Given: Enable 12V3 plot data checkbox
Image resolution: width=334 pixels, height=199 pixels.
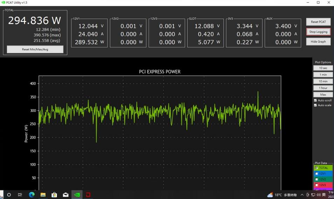Looking at the screenshot, I should point(316,185).
